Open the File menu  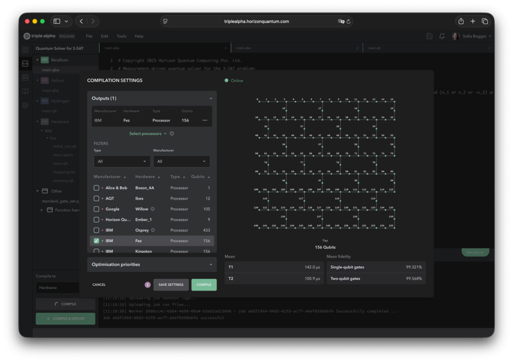pyautogui.click(x=89, y=36)
